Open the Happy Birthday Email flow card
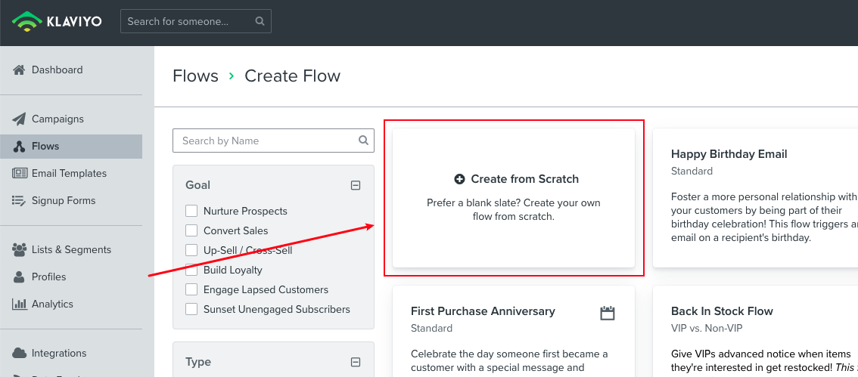858x377 pixels. click(x=755, y=198)
